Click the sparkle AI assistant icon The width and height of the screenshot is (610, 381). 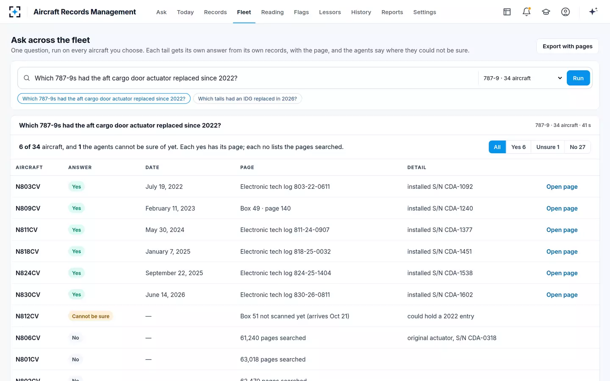point(593,11)
